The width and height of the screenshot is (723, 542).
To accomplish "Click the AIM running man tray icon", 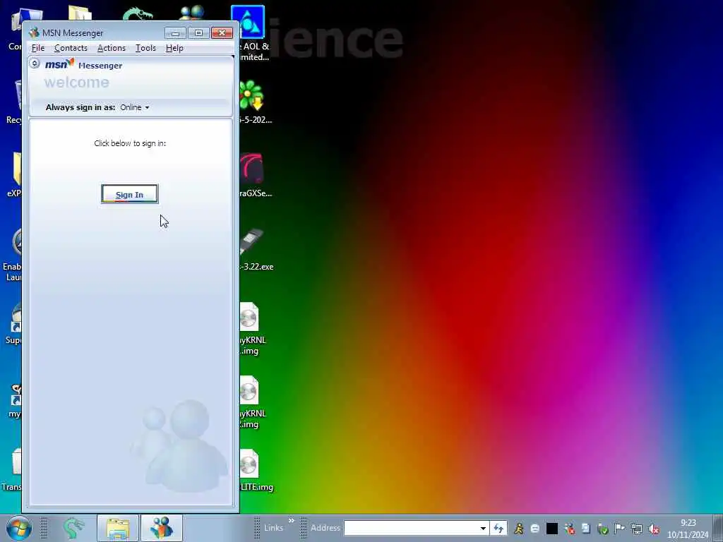I will (519, 529).
